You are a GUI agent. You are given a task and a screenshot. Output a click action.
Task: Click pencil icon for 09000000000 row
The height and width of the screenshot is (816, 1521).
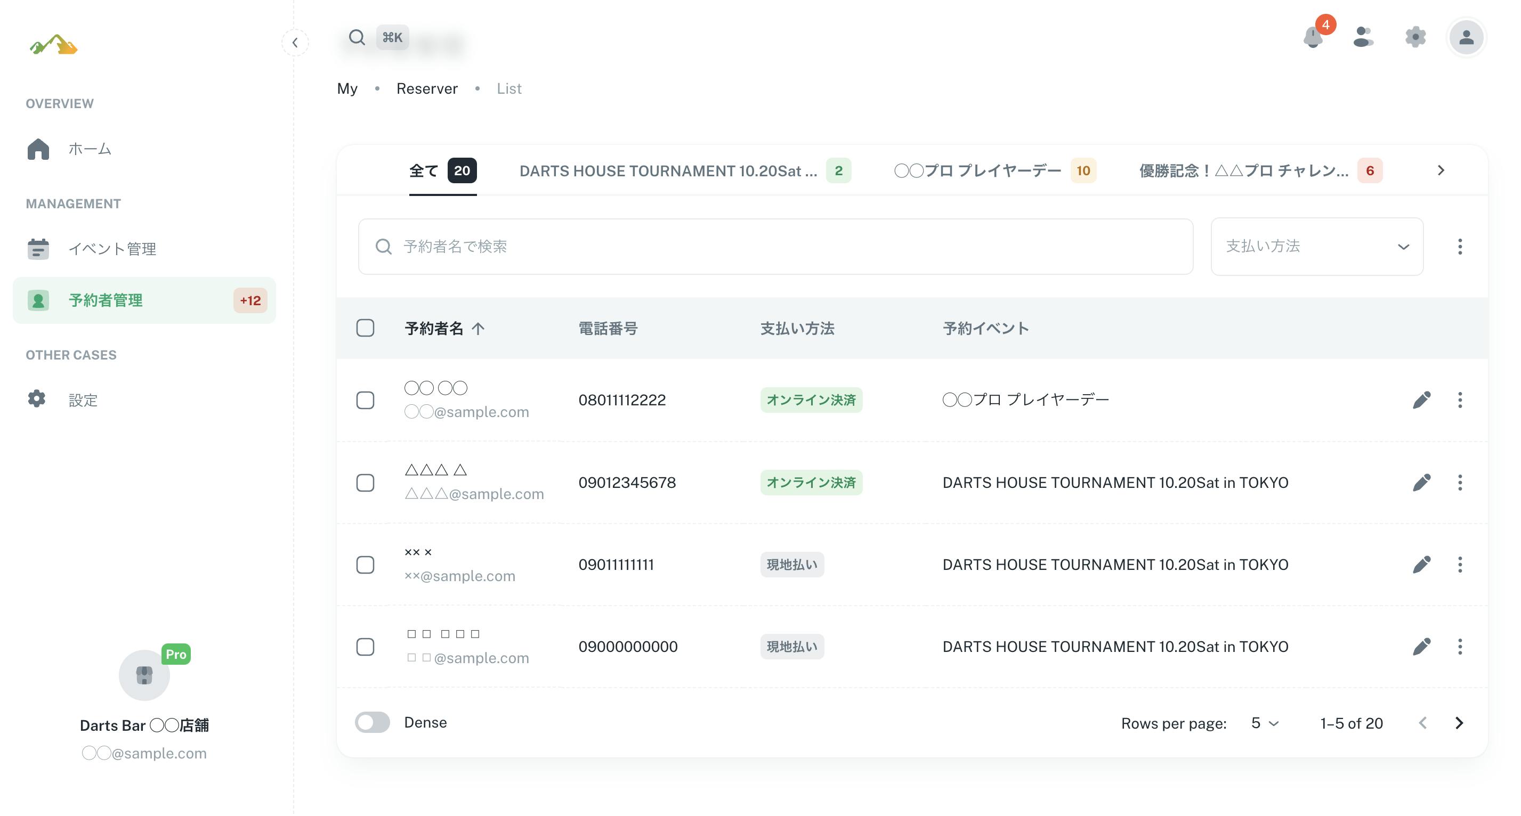click(x=1421, y=647)
